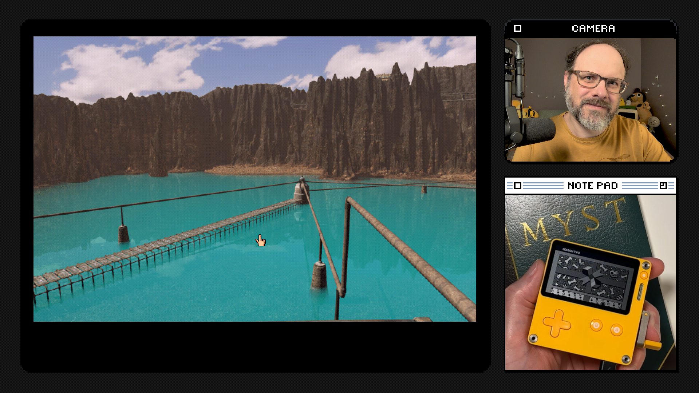Click the left square icon in Note Pad title bar
Viewport: 699px width, 393px height.
(x=518, y=186)
